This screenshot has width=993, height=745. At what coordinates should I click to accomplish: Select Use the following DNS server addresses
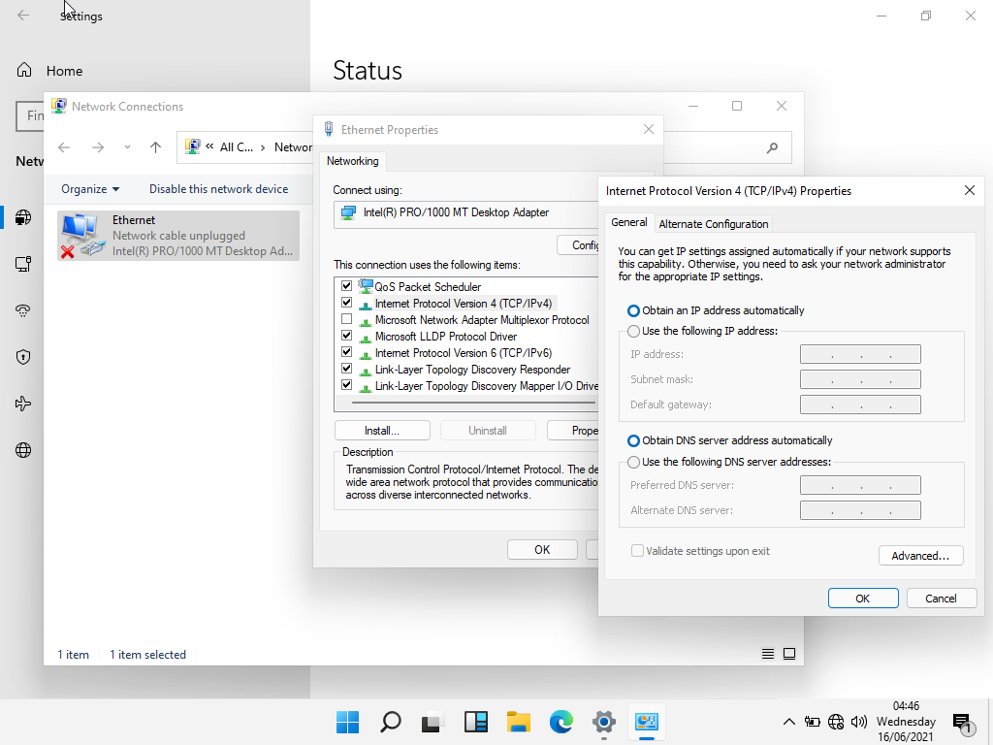tap(633, 462)
